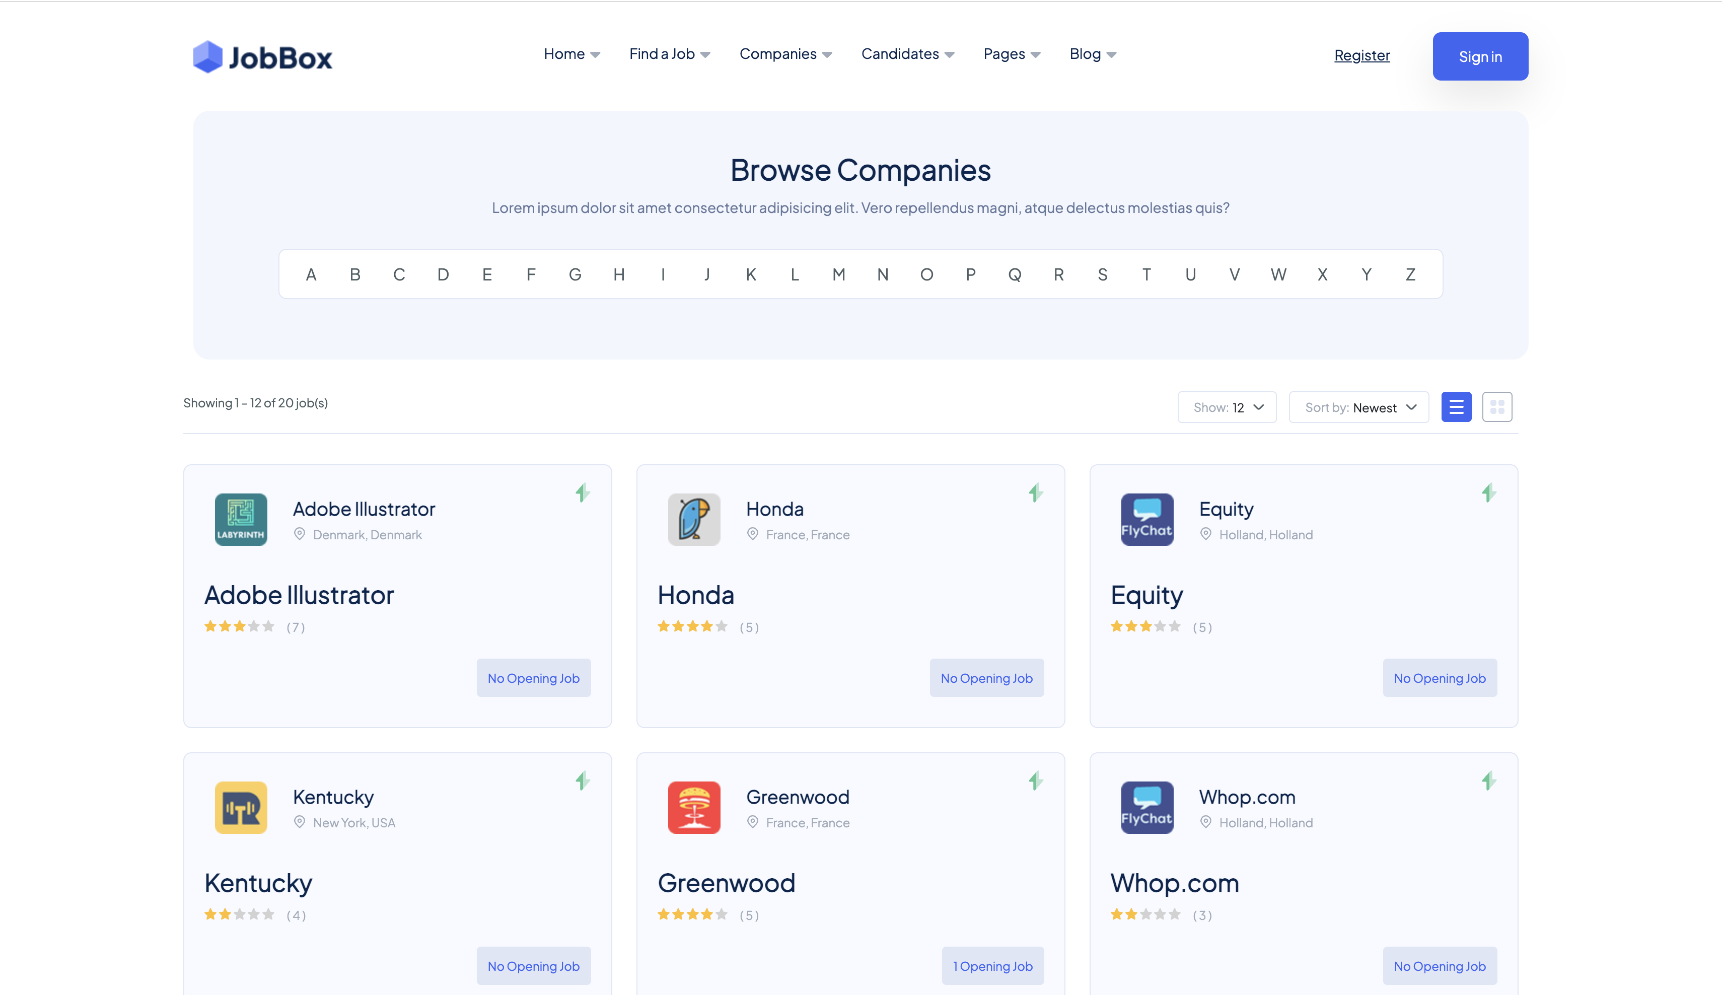This screenshot has height=995, width=1722.
Task: Click the Greenwood burger logo
Action: tap(694, 807)
